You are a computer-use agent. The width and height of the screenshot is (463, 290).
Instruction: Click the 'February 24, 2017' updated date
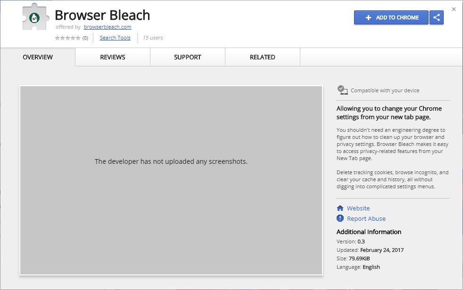tap(382, 250)
